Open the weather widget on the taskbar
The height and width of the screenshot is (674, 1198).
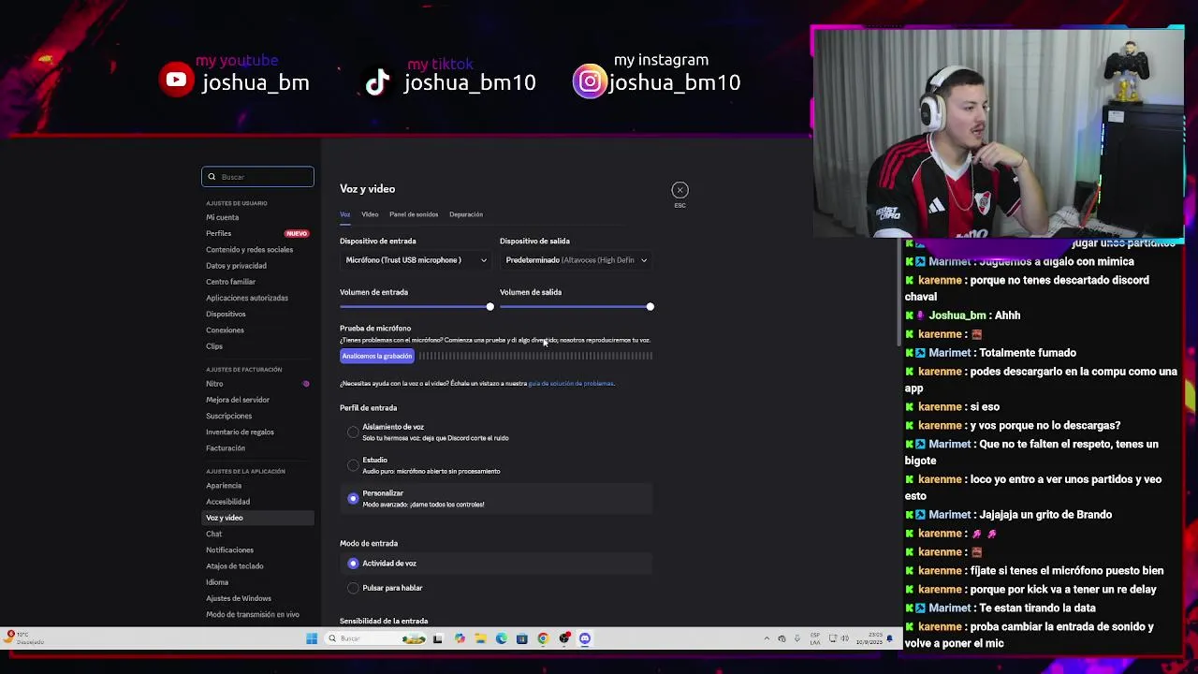23,637
